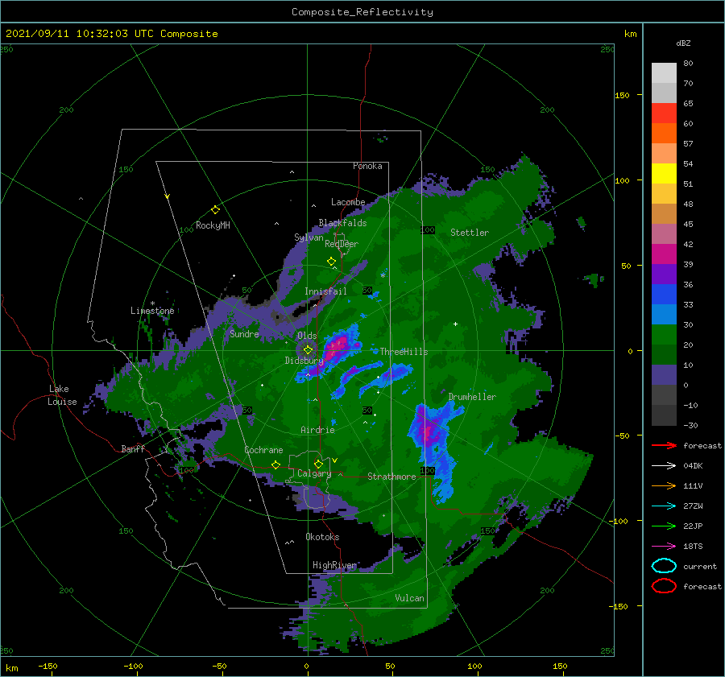Click the Drumheller city label
Screen dimensions: 725x677
click(x=472, y=397)
